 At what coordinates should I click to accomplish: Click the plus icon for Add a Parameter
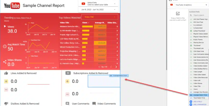tap(191, 104)
